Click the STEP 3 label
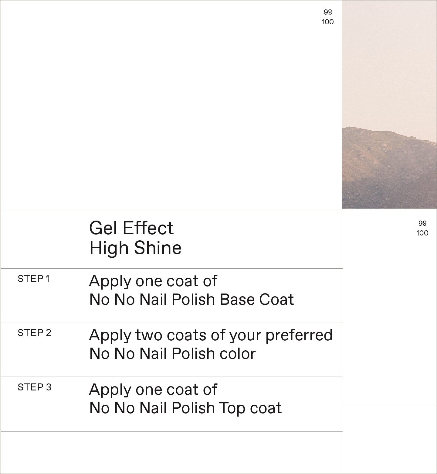437x474 pixels. [34, 387]
